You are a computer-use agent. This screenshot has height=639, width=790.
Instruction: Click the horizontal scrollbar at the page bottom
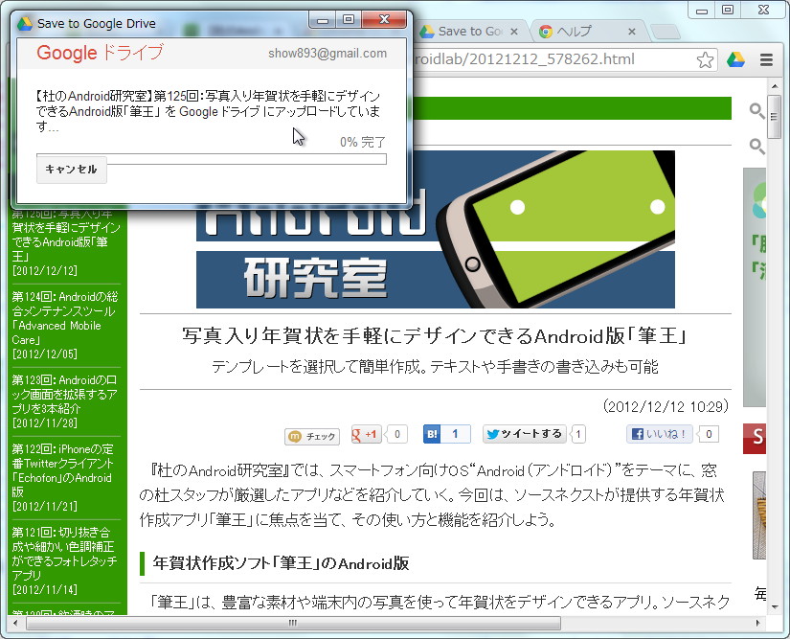(x=292, y=622)
